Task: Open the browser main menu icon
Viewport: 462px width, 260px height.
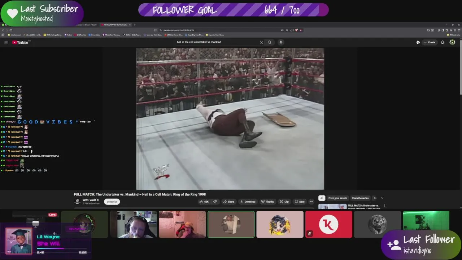Action: point(459,30)
